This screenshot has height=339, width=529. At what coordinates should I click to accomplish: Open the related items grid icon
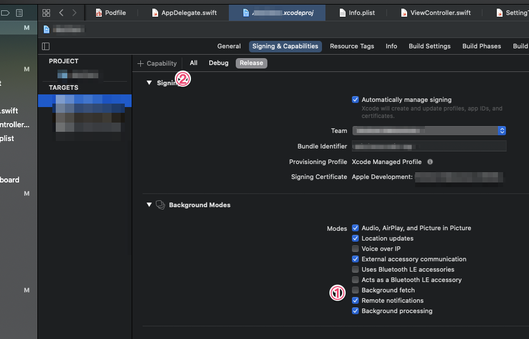pos(46,13)
